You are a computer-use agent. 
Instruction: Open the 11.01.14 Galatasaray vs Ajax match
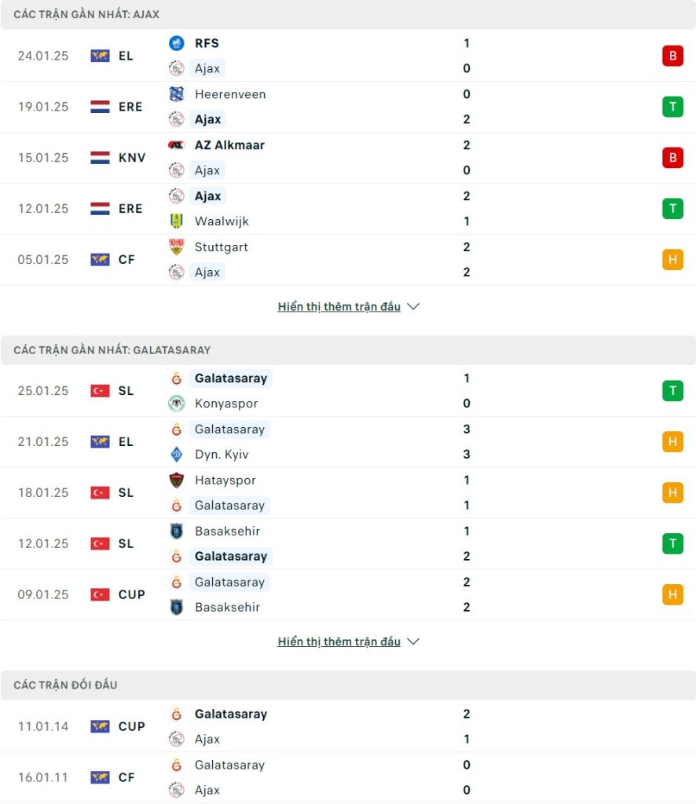[x=348, y=726]
